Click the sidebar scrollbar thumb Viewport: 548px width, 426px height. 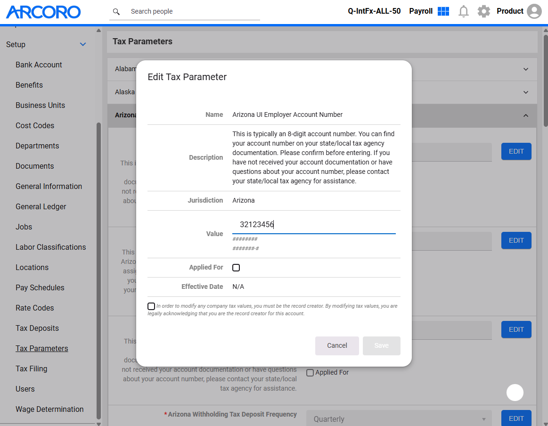[98, 270]
